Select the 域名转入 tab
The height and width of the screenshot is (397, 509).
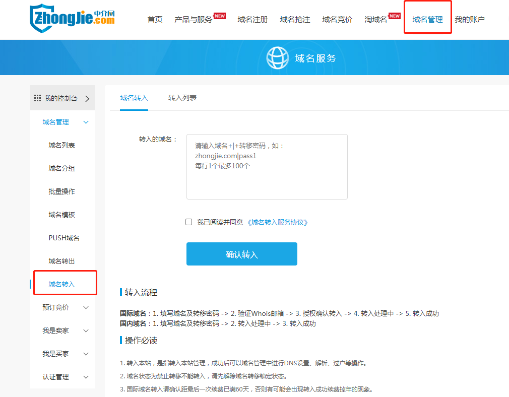tap(134, 98)
